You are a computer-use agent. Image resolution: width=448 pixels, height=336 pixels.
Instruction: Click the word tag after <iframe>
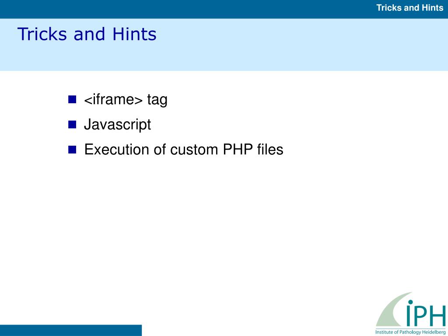(157, 100)
